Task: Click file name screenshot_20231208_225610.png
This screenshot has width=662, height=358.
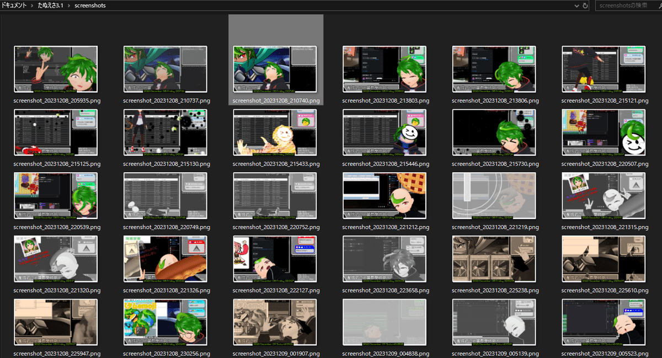Action: (x=605, y=290)
